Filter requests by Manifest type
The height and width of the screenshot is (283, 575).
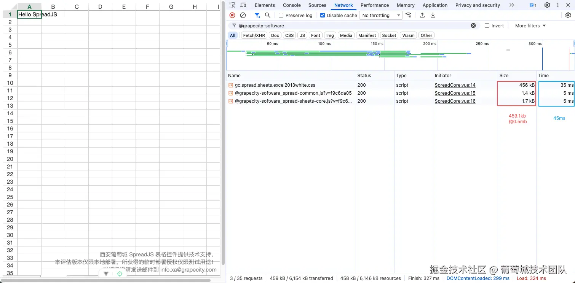tap(367, 35)
